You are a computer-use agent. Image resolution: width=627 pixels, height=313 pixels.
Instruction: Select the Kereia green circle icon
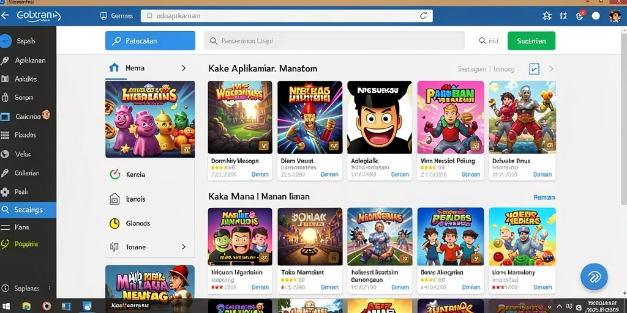tap(115, 174)
